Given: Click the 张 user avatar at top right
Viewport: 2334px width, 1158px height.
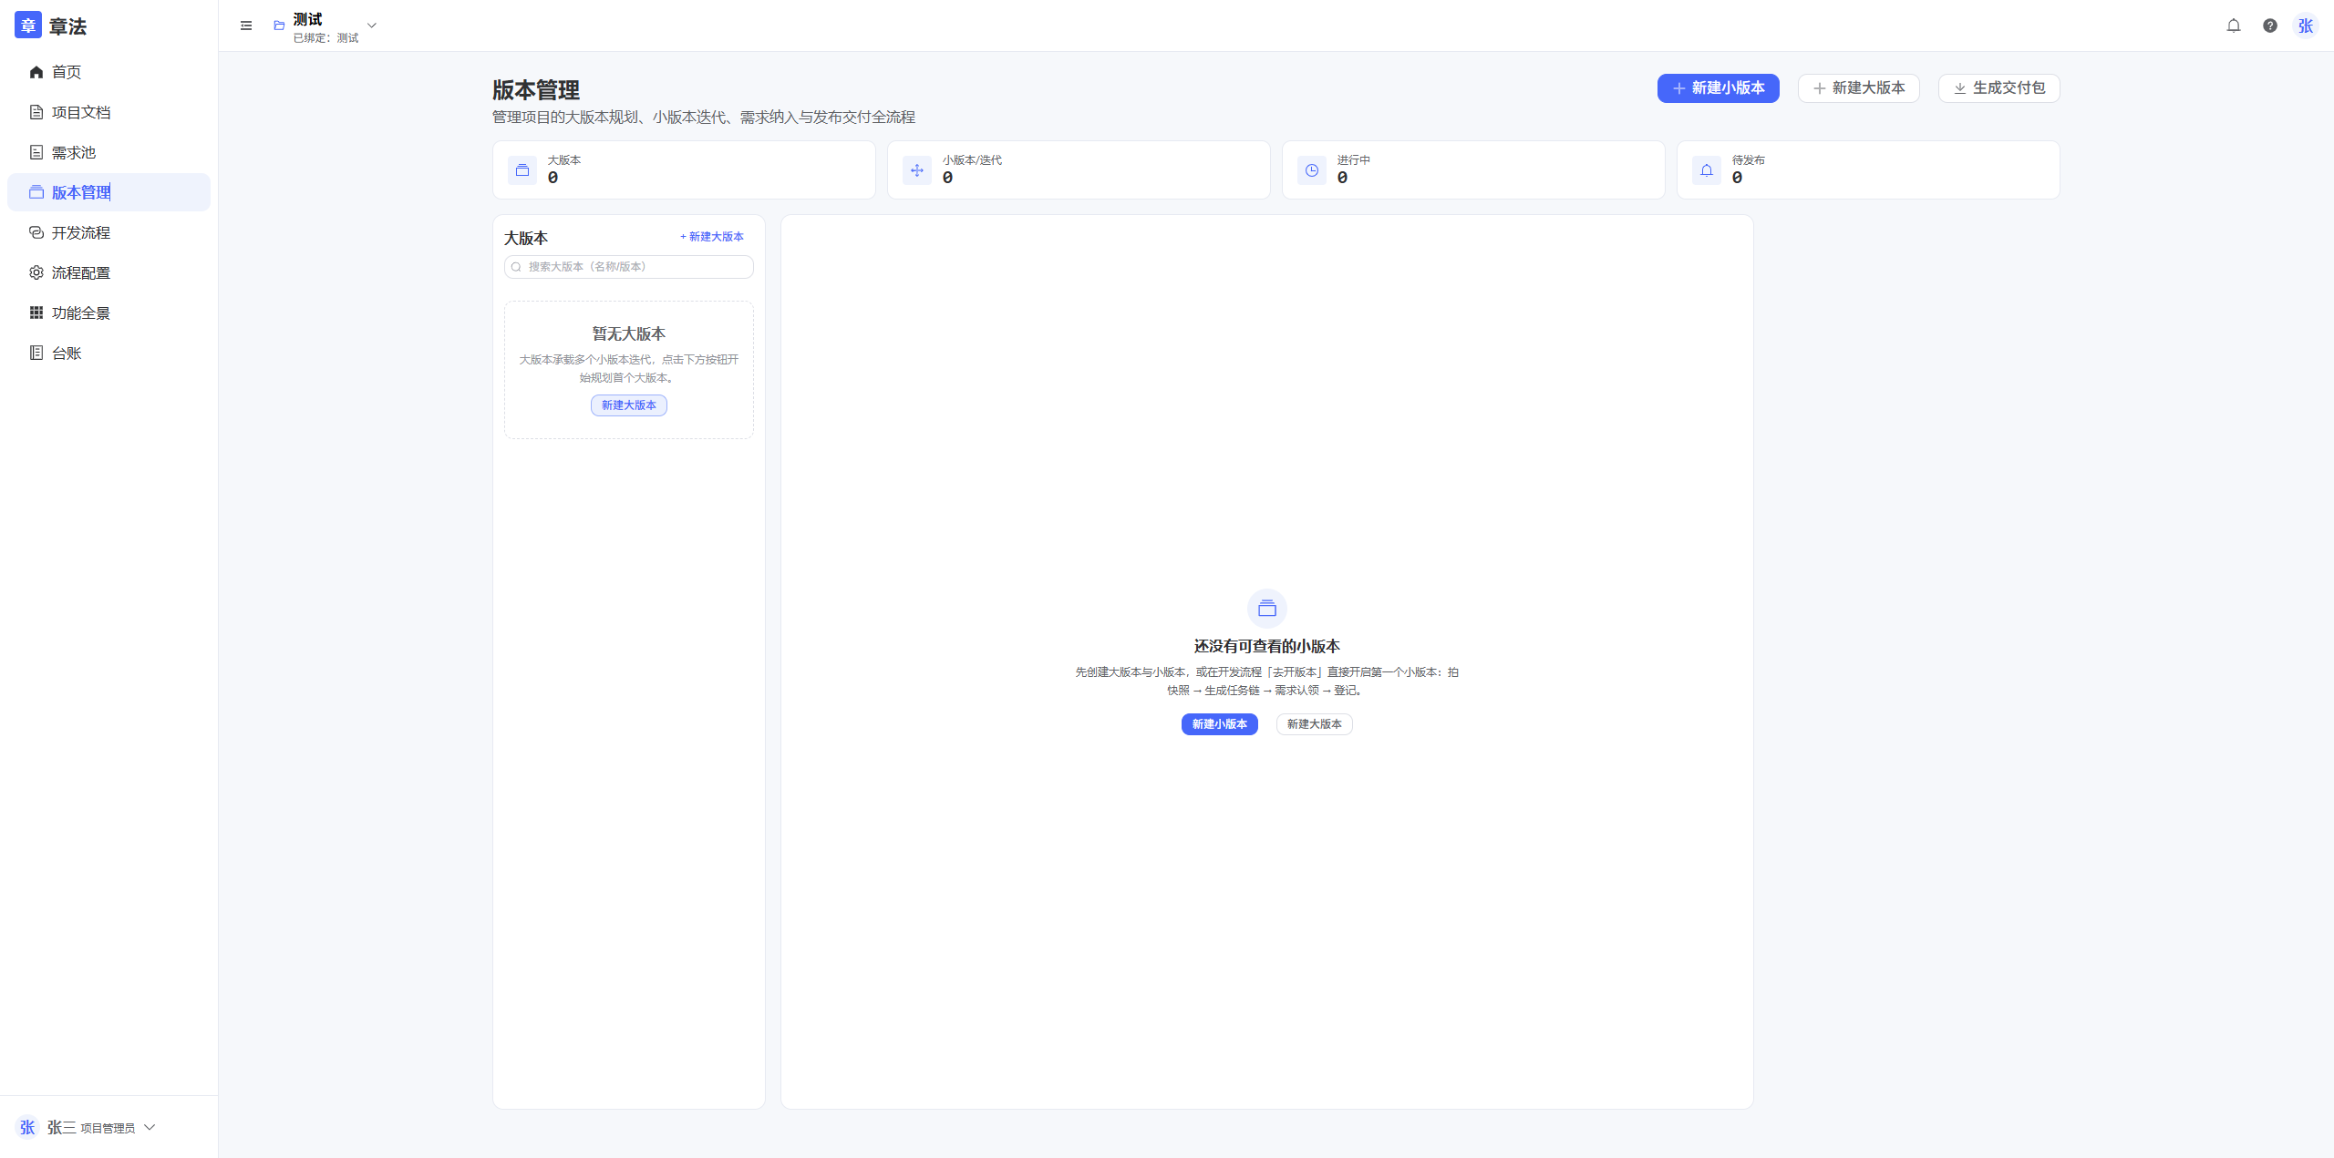Looking at the screenshot, I should [x=2306, y=26].
